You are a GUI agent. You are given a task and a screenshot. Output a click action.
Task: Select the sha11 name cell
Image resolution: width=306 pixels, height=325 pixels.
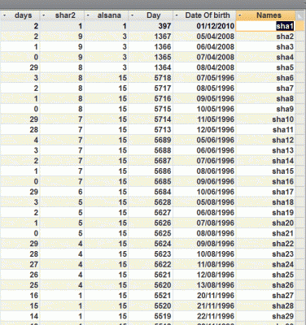pos(265,129)
